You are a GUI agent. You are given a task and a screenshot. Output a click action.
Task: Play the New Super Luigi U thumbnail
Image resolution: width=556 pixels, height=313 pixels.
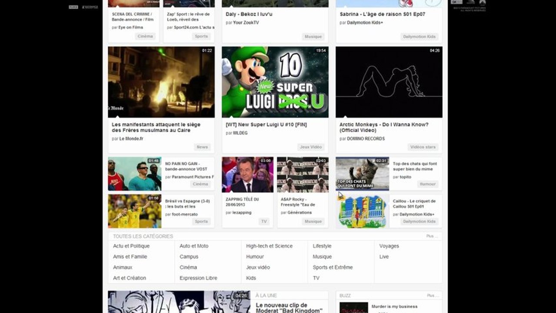pos(275,82)
